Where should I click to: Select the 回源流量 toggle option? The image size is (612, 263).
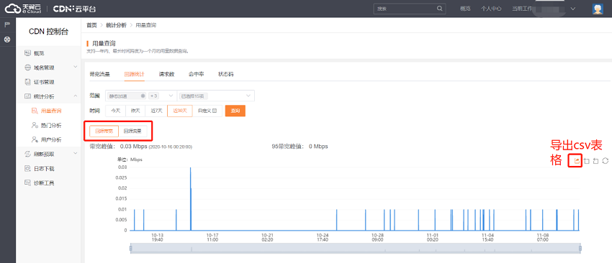132,131
